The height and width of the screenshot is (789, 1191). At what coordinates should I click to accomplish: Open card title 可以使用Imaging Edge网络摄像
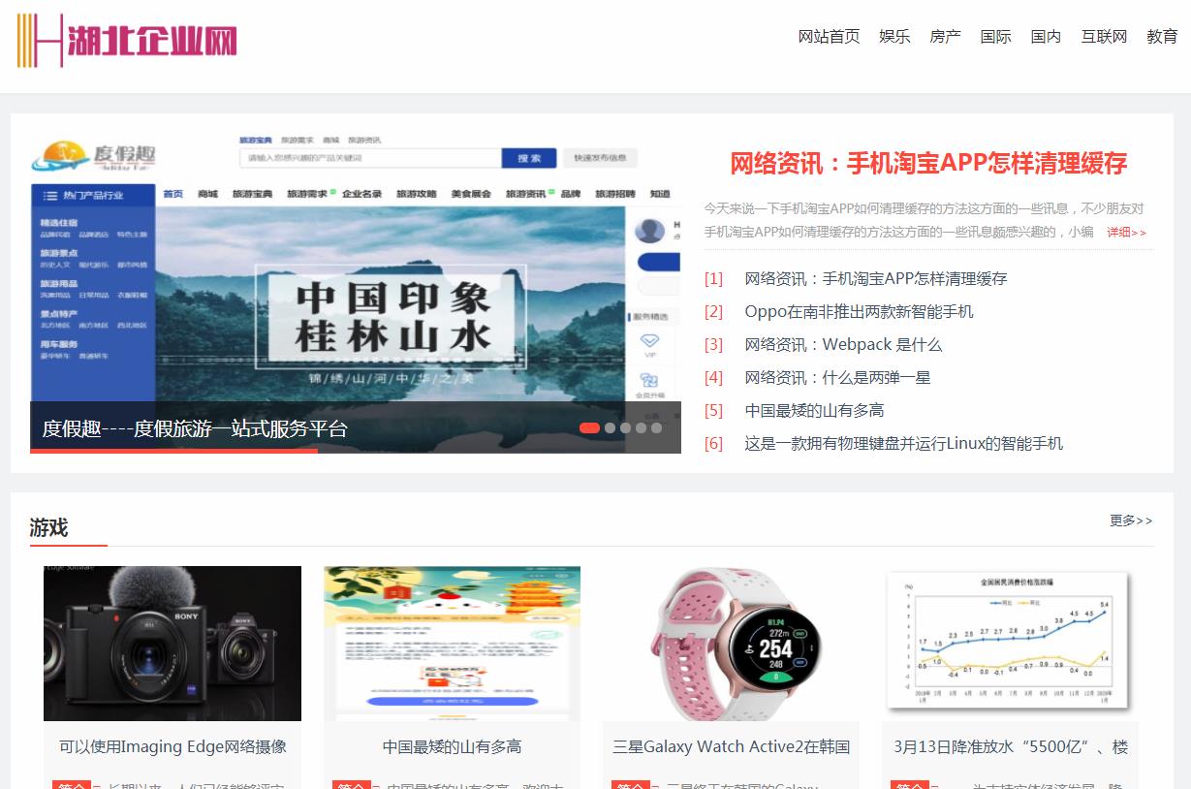click(172, 747)
